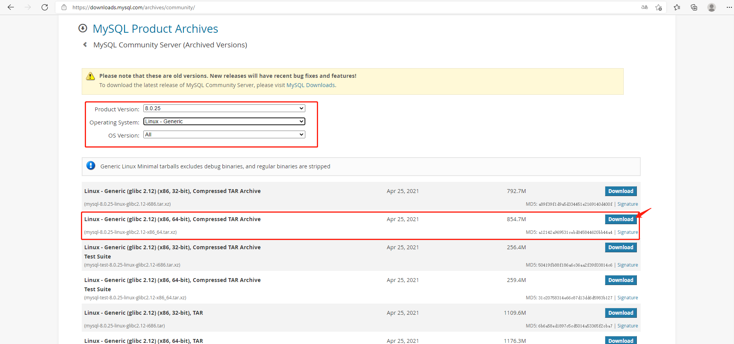Open the browser profile avatar
The image size is (734, 344).
(x=712, y=7)
